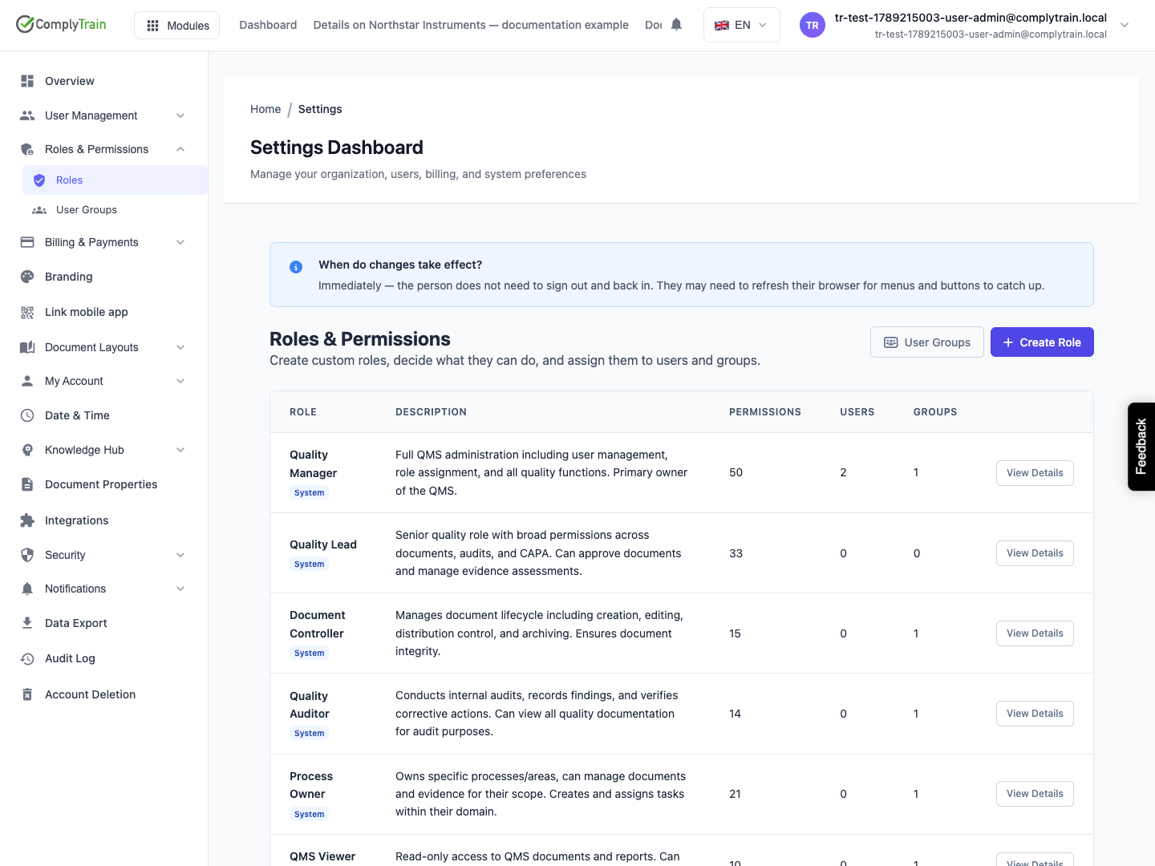The image size is (1155, 866).
Task: Click the TR user avatar
Action: coord(813,25)
